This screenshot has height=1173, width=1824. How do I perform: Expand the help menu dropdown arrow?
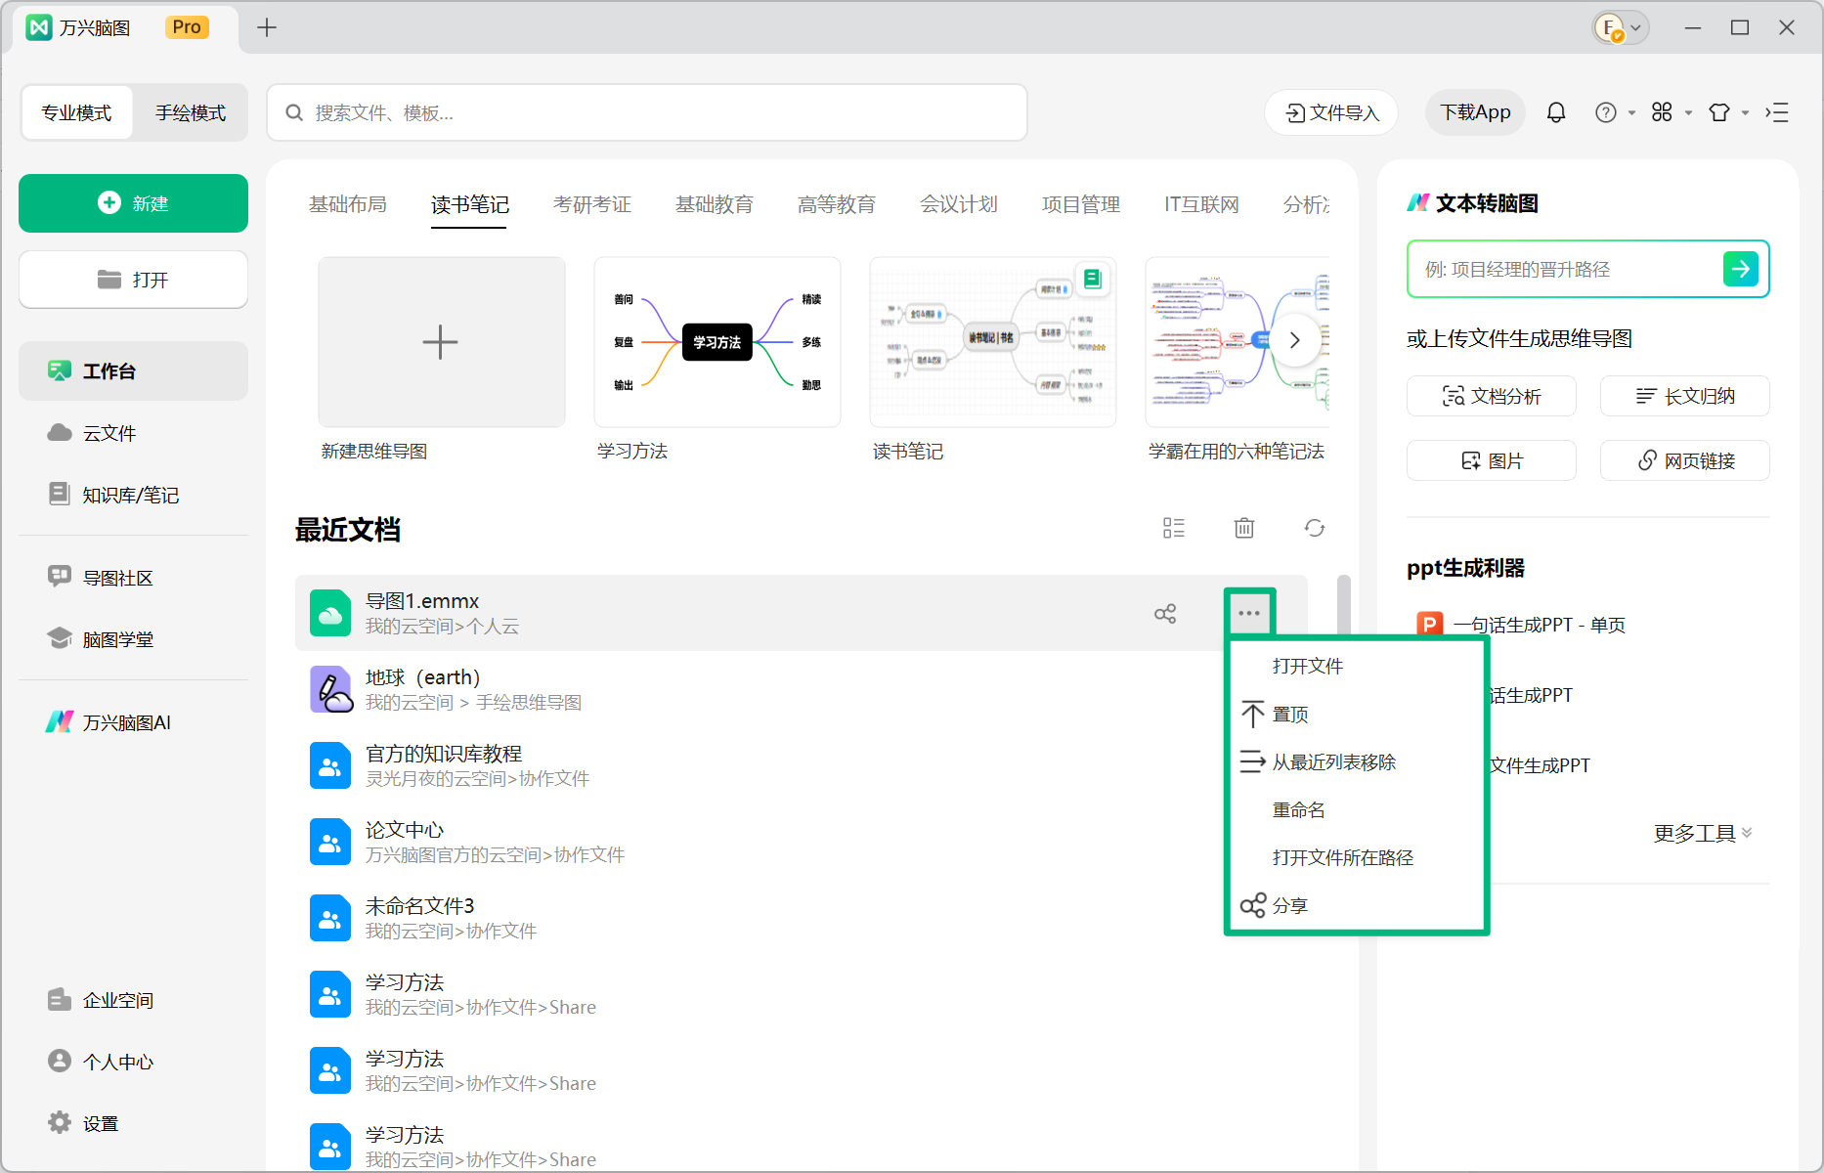pyautogui.click(x=1631, y=113)
